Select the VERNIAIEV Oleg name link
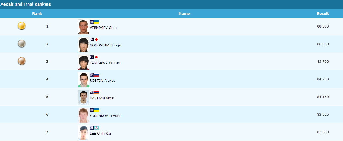 click(103, 28)
